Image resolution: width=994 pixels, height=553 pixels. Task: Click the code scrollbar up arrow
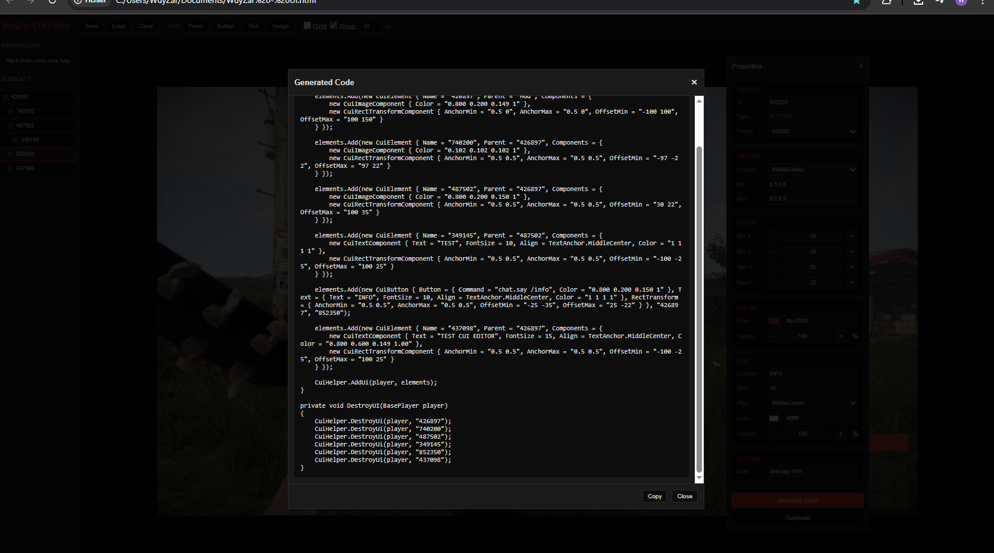[699, 101]
